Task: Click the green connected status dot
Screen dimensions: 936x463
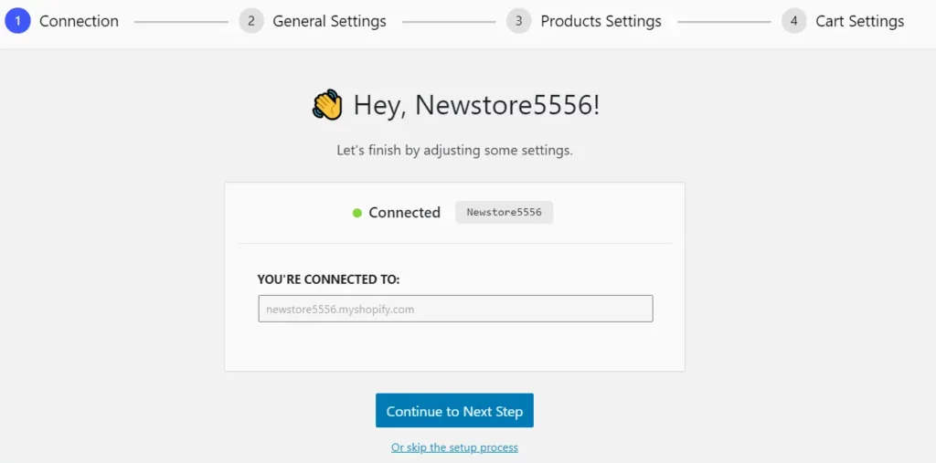Action: pyautogui.click(x=357, y=213)
